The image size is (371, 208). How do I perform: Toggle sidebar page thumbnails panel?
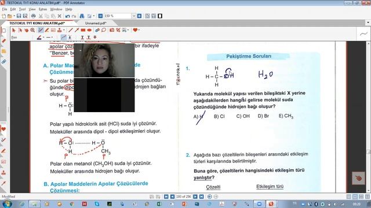click(x=3, y=31)
